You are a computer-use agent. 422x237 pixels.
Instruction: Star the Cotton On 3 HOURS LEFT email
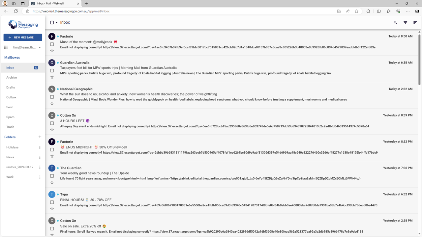coord(52,130)
